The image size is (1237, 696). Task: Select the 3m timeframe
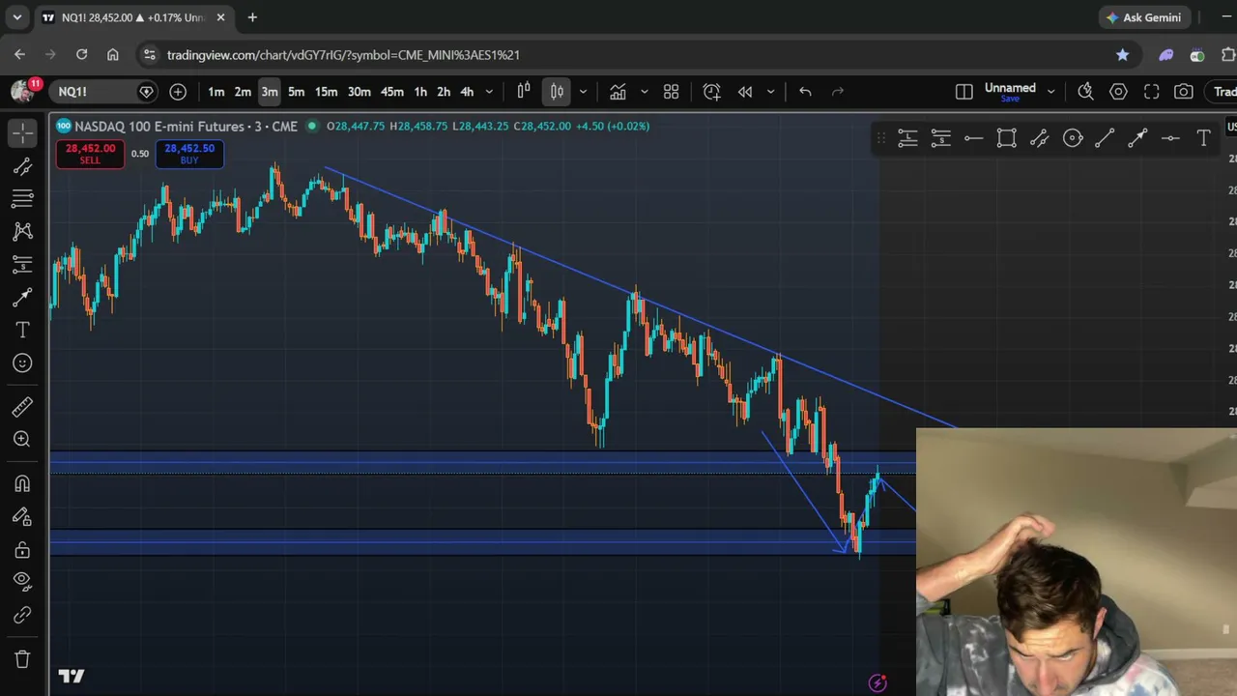pyautogui.click(x=270, y=92)
